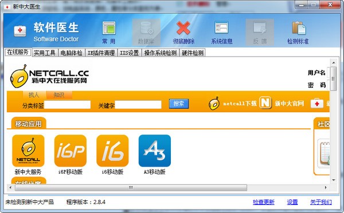This screenshot has height=213, width=344.
Task: Click the NETCALL.CC yellow mascot logo
Action: 19,77
